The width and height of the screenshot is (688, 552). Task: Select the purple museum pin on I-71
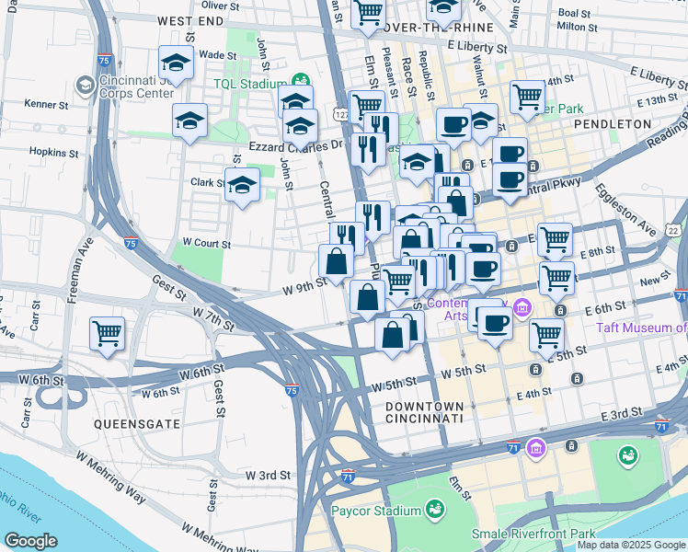click(x=536, y=449)
